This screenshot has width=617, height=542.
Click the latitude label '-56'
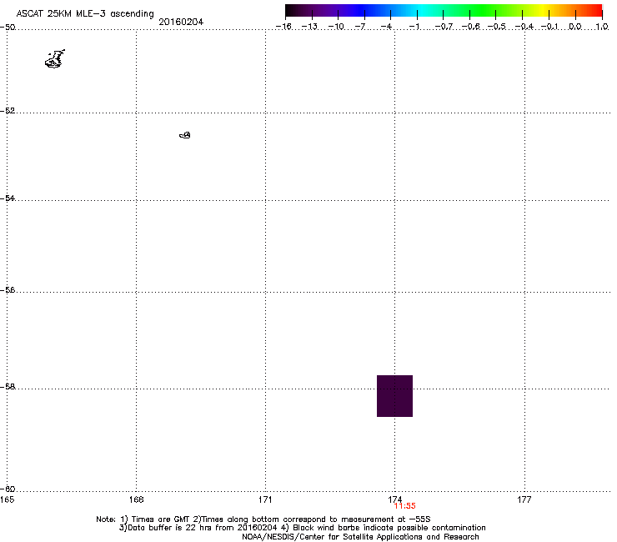pyautogui.click(x=8, y=289)
